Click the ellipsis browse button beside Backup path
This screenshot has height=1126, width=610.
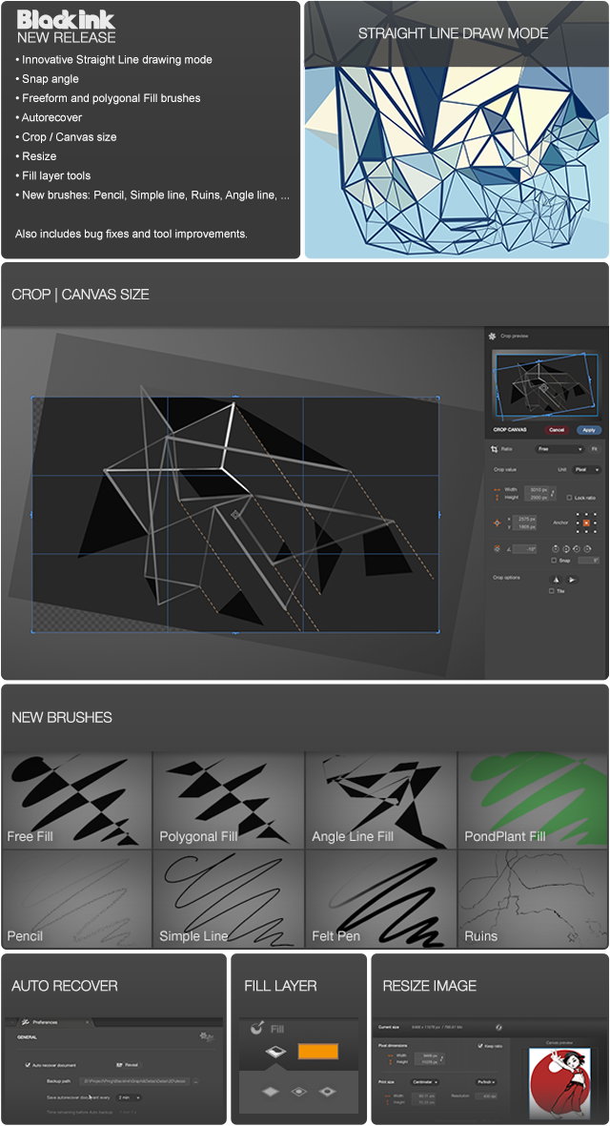point(195,1081)
